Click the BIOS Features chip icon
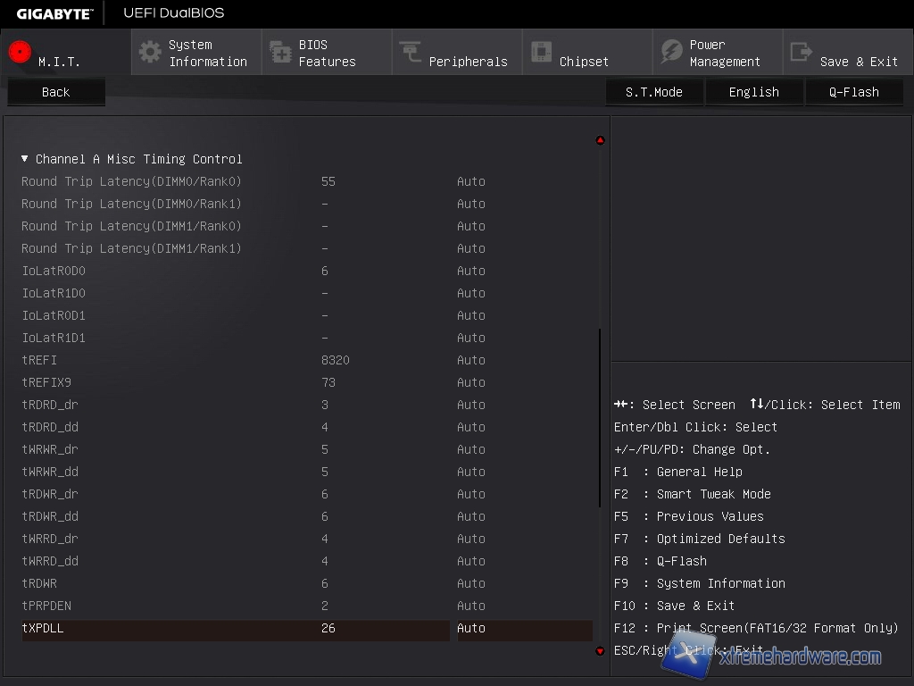Screen dimensions: 914x686 tap(280, 52)
